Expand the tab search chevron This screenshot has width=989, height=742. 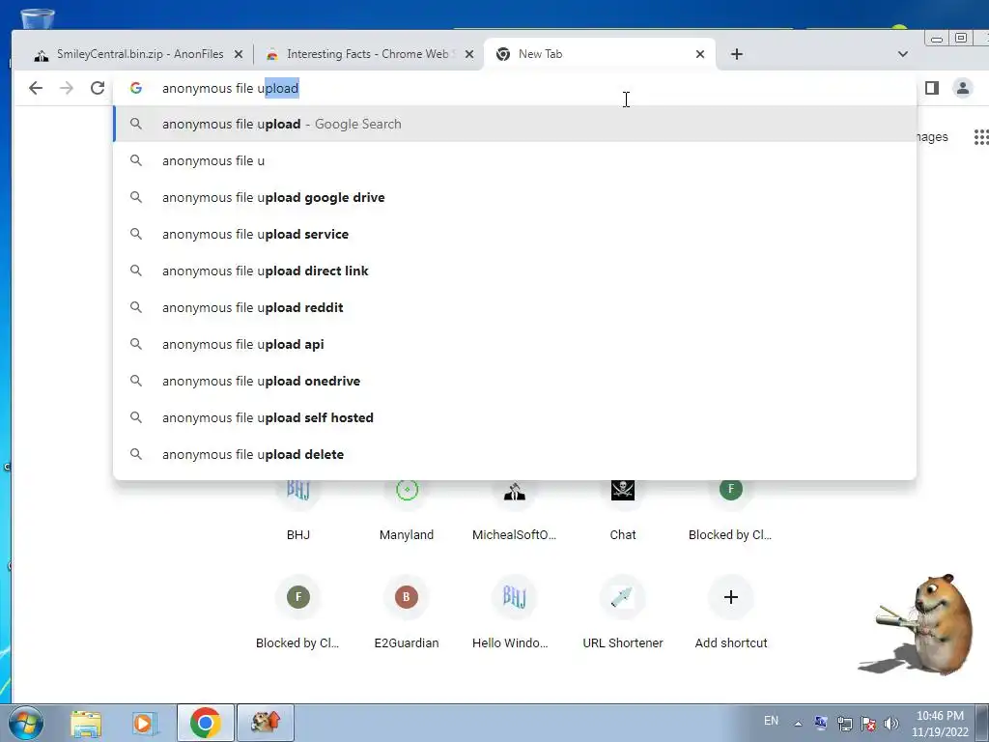903,54
